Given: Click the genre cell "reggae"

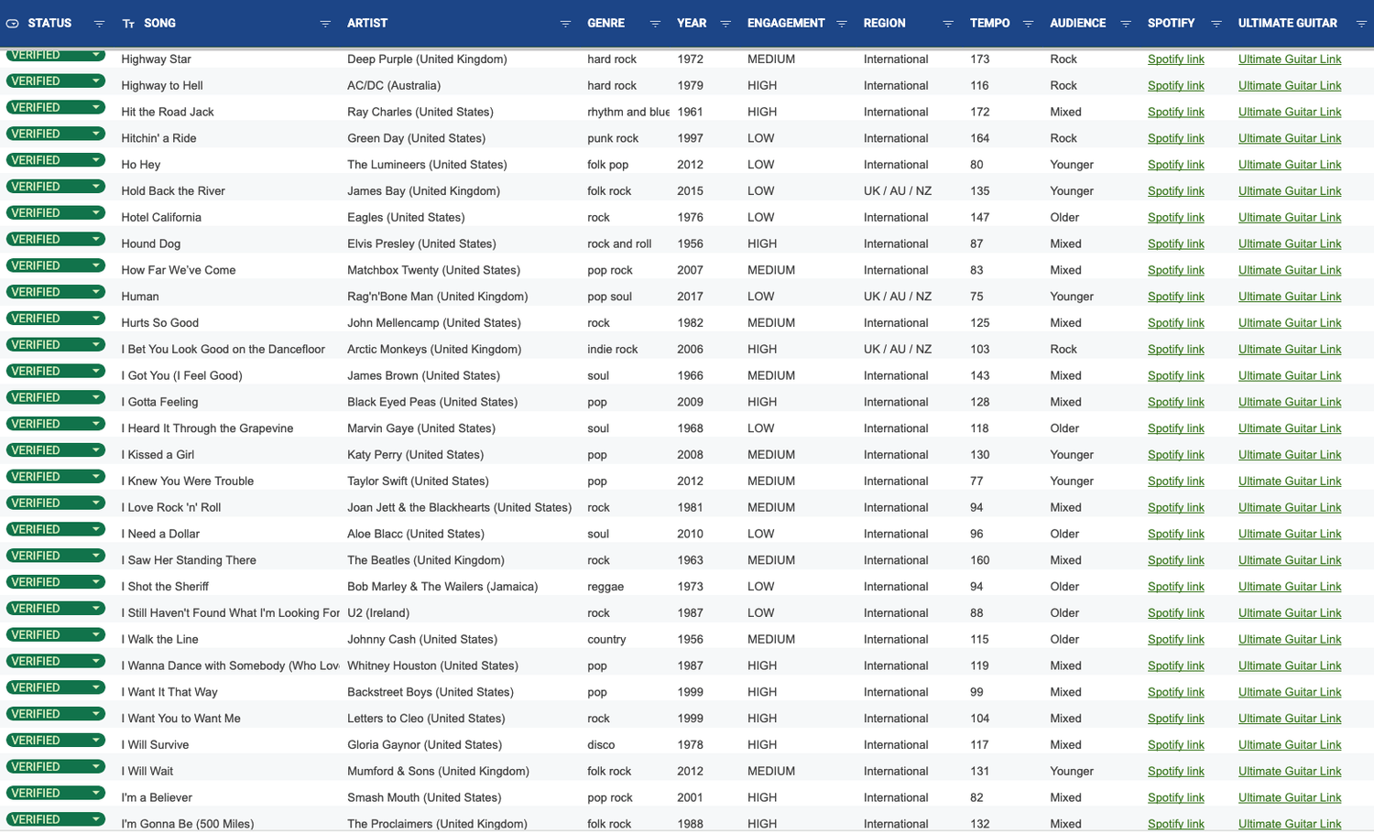Looking at the screenshot, I should tap(605, 587).
